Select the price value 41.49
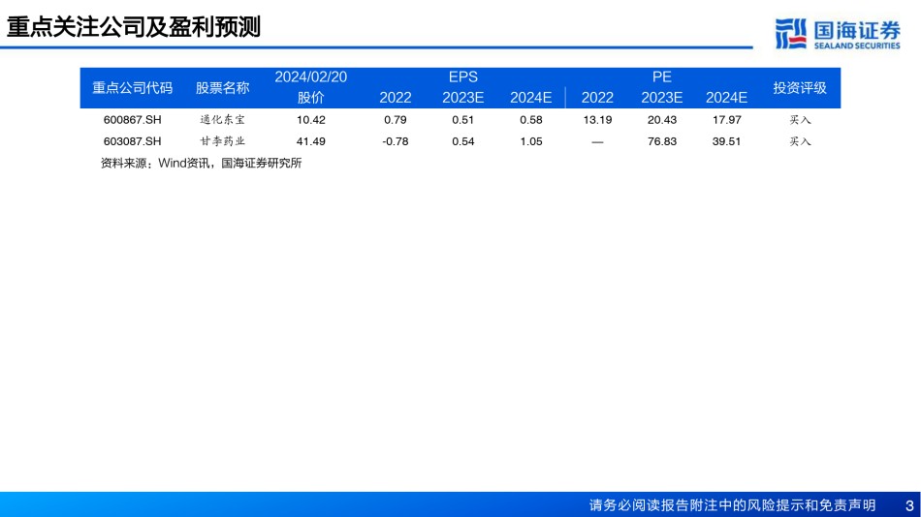Viewport: 921px width, 517px height. pyautogui.click(x=311, y=141)
